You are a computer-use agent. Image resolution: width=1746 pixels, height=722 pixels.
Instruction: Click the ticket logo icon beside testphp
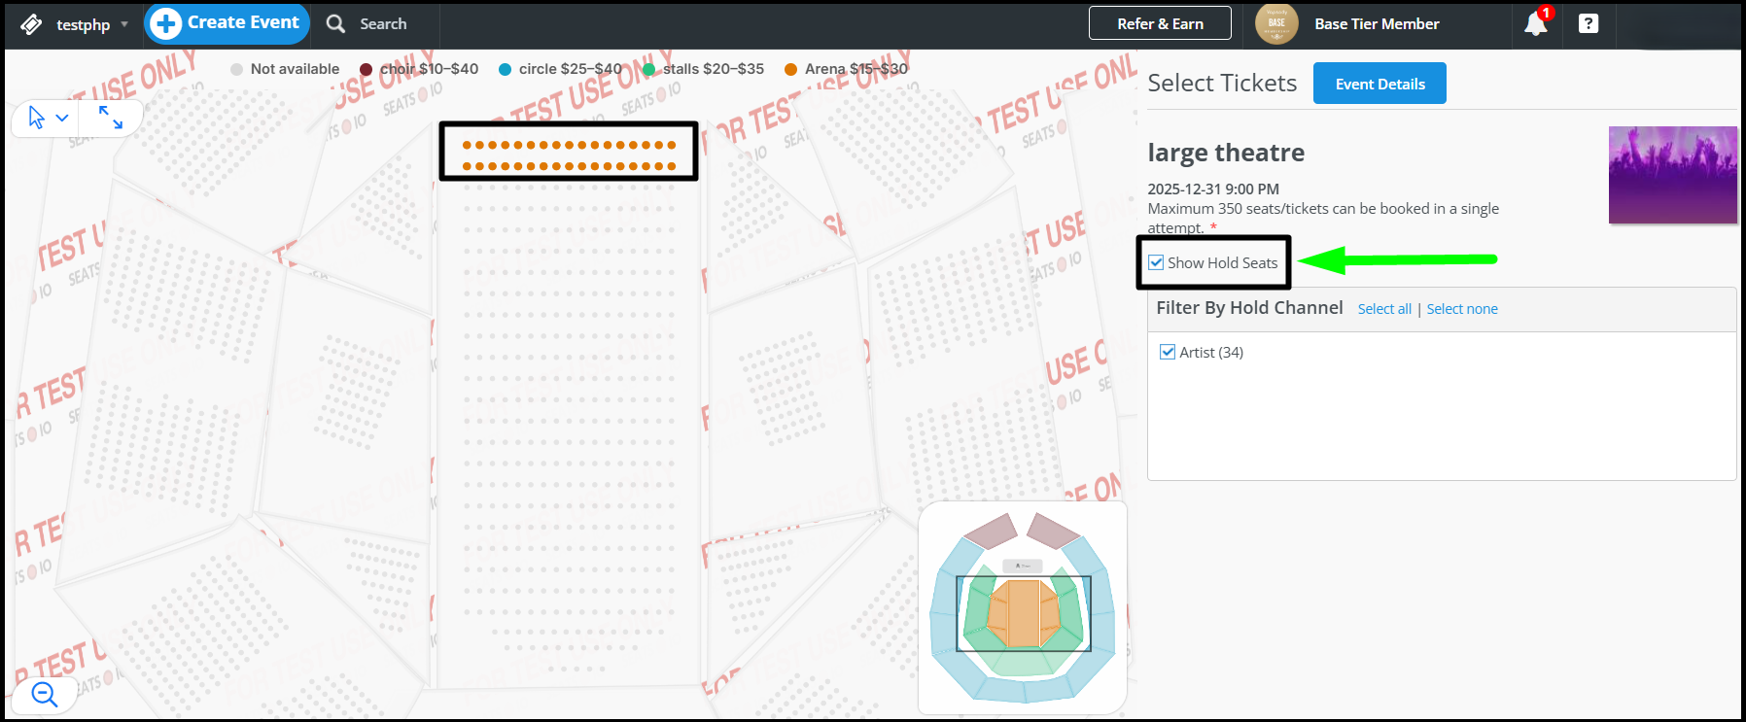(31, 24)
